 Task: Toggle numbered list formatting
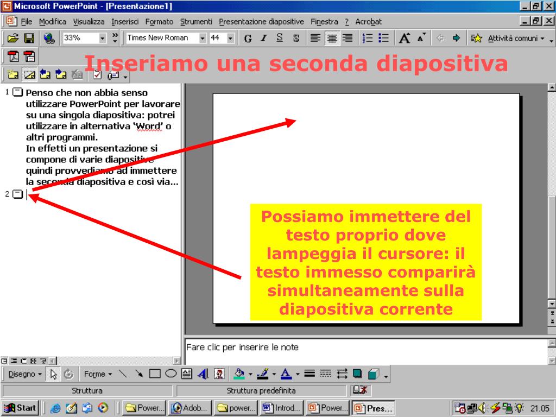[x=368, y=38]
